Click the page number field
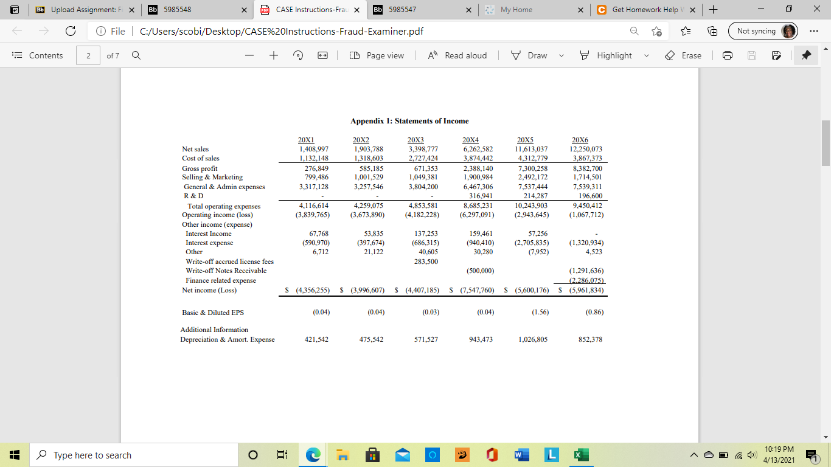Screen dimensions: 831x467 (x=88, y=55)
